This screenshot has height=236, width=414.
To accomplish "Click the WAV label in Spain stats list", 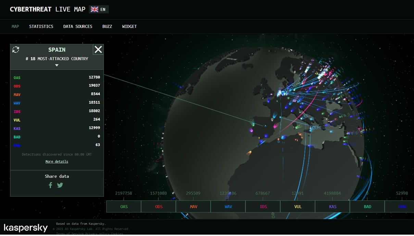I will coord(17,103).
